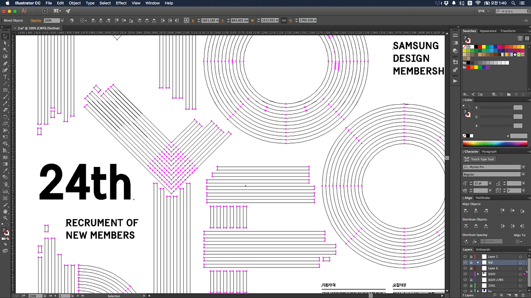
Task: Click the color spectrum bar in Color panel
Action: click(x=495, y=143)
